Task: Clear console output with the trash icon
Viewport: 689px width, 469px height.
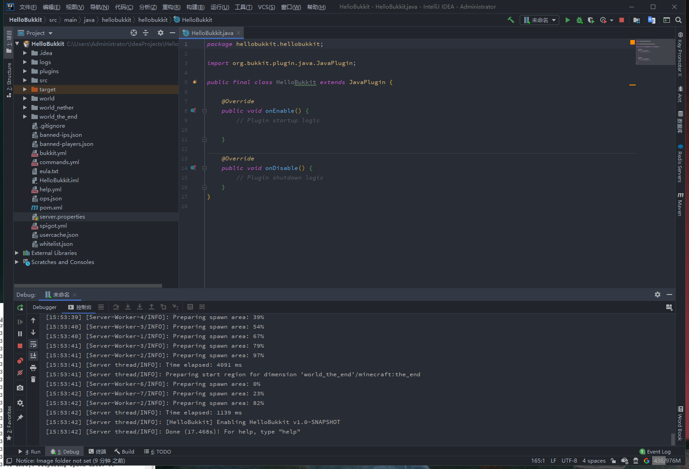Action: tap(33, 379)
